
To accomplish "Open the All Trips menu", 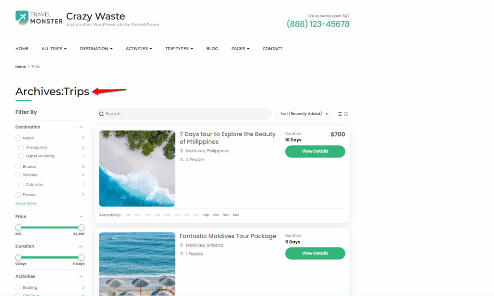I will 54,49.
